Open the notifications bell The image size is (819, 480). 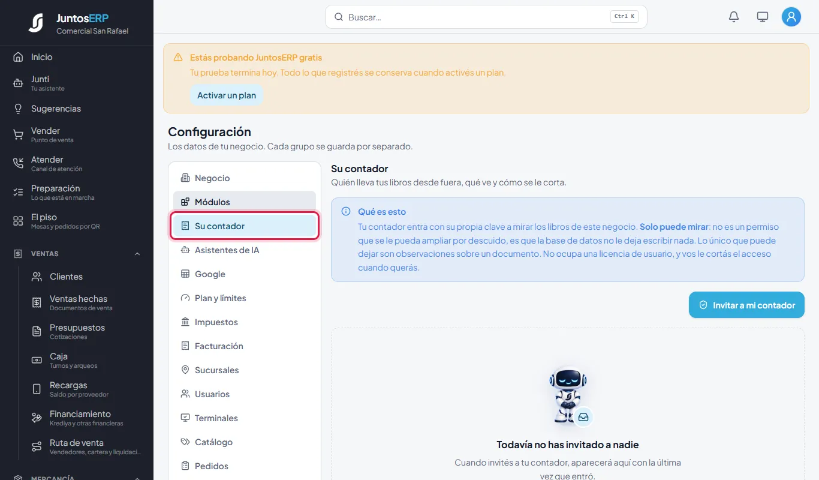tap(734, 17)
